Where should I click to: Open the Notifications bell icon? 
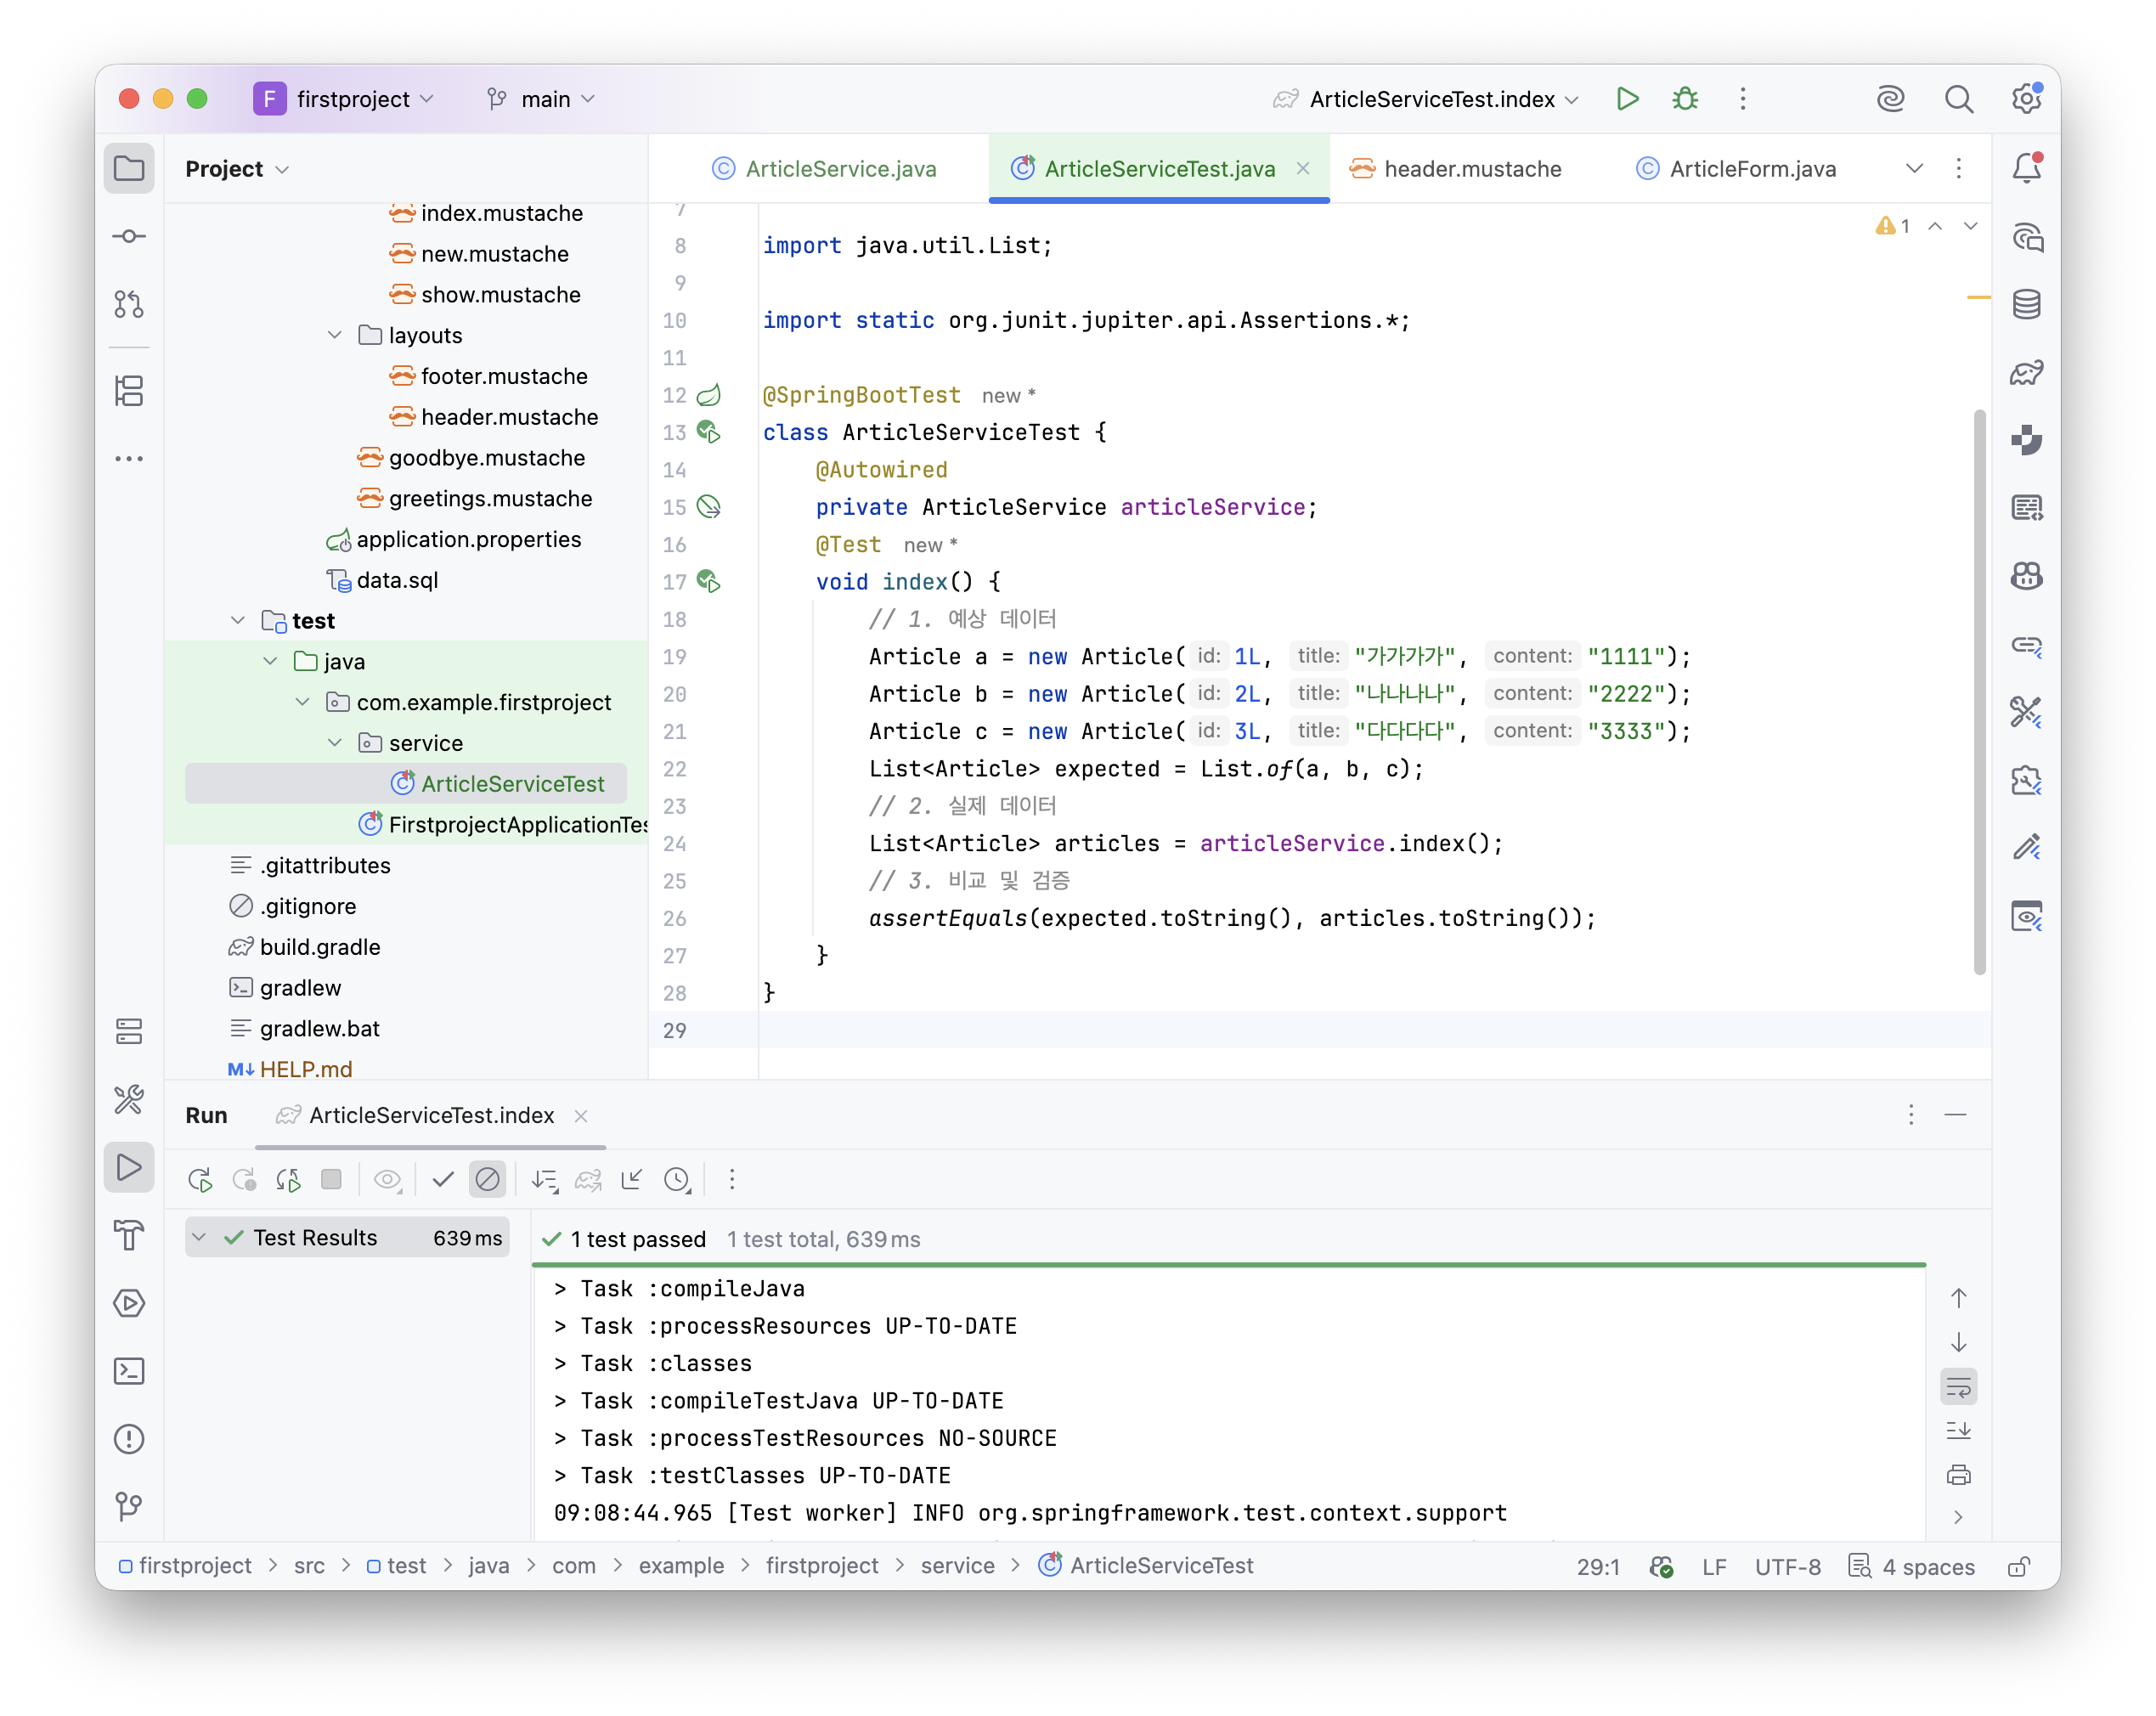pos(2027,168)
